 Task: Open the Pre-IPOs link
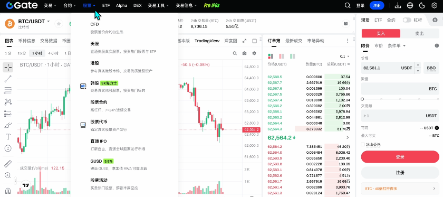211,5
